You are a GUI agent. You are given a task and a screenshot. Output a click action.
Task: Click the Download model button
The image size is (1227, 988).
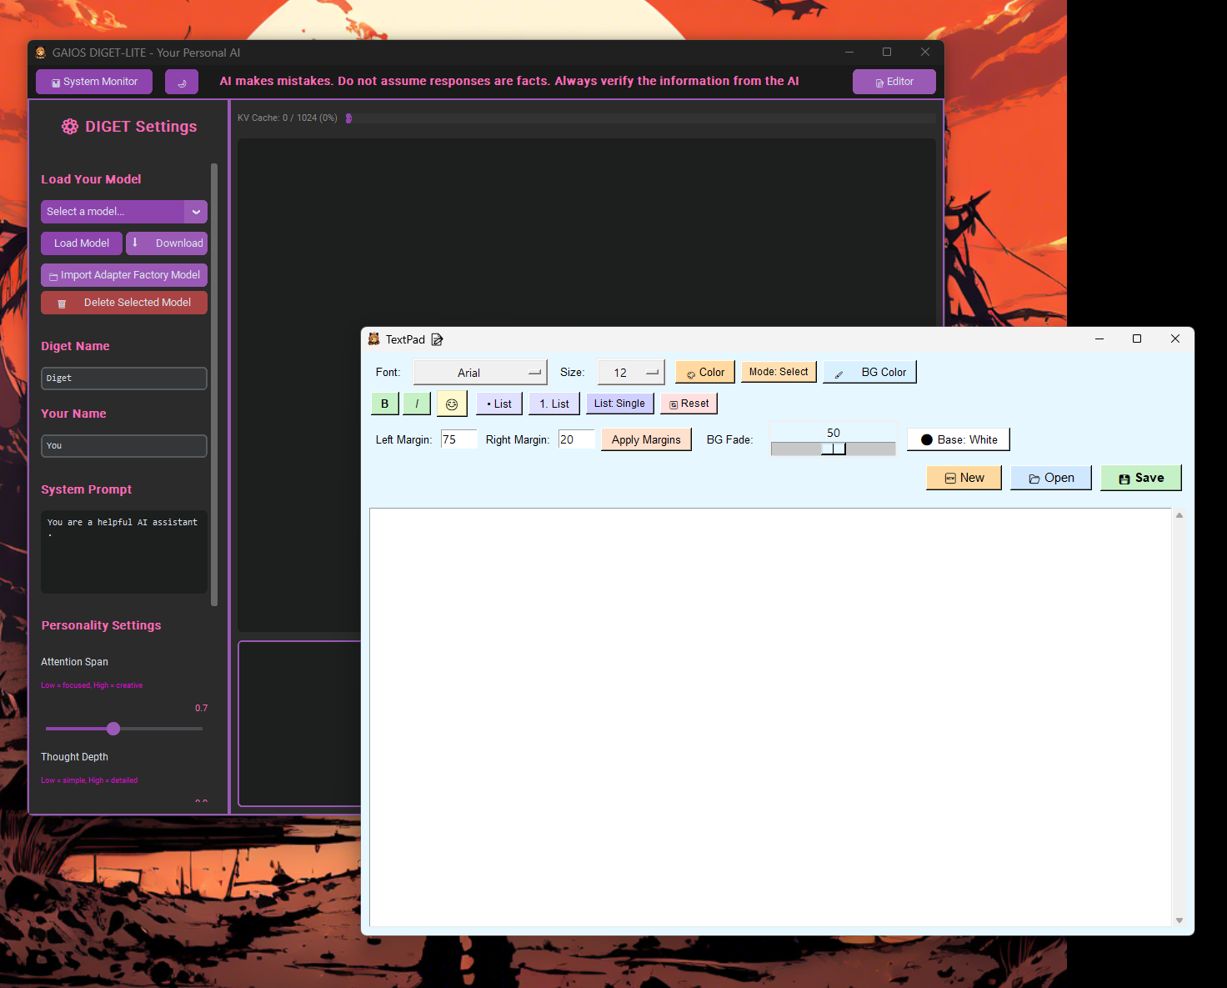[167, 243]
